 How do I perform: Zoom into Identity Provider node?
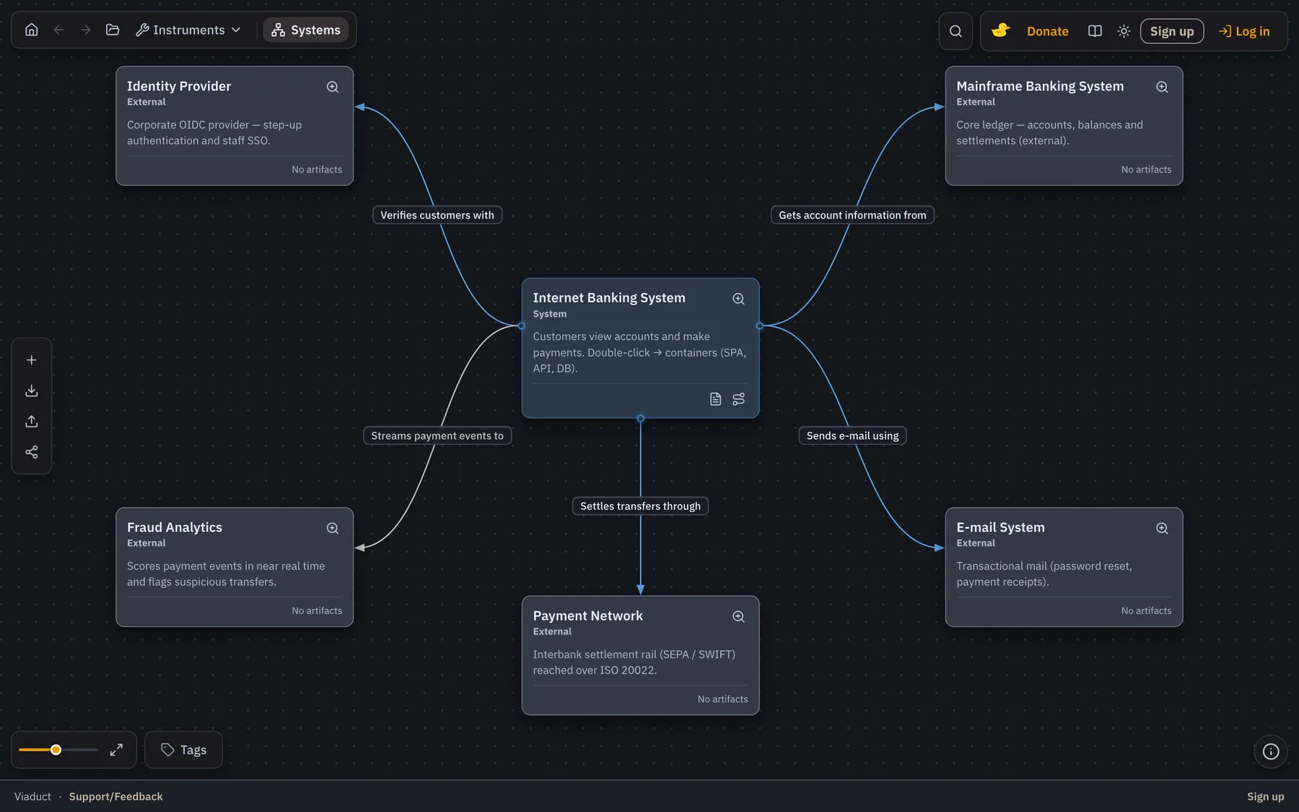coord(333,87)
